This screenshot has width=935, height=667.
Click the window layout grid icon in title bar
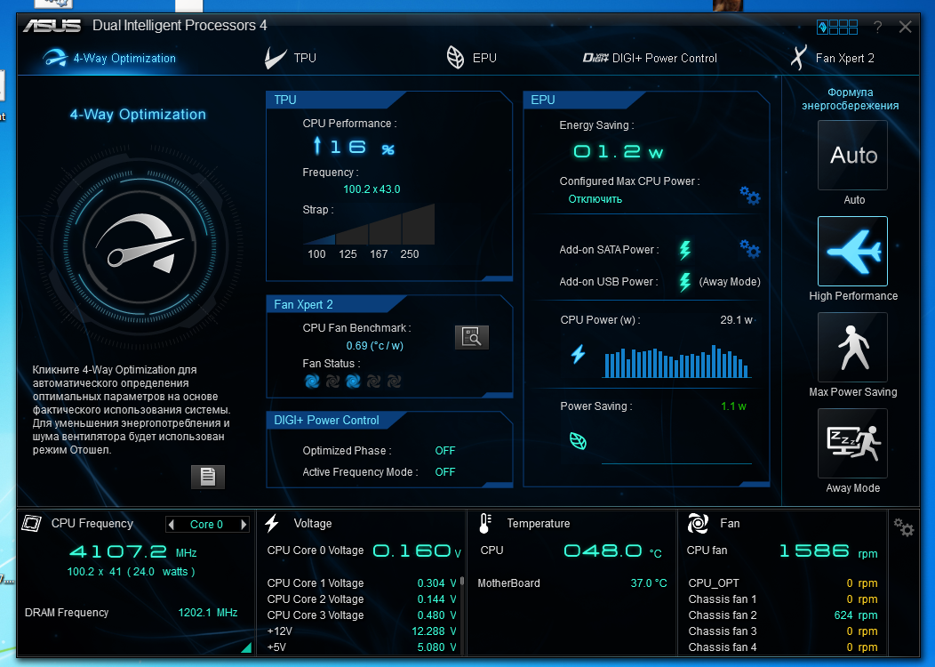click(x=837, y=27)
